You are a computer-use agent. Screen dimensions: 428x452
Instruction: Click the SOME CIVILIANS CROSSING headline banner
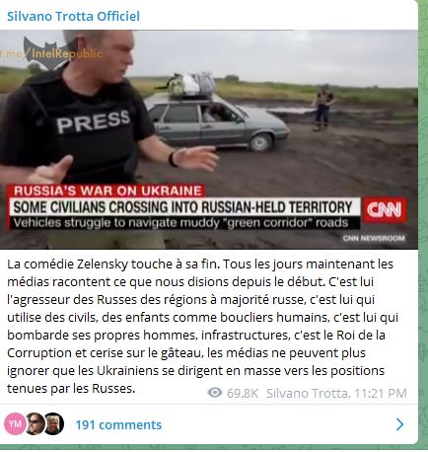tap(183, 207)
